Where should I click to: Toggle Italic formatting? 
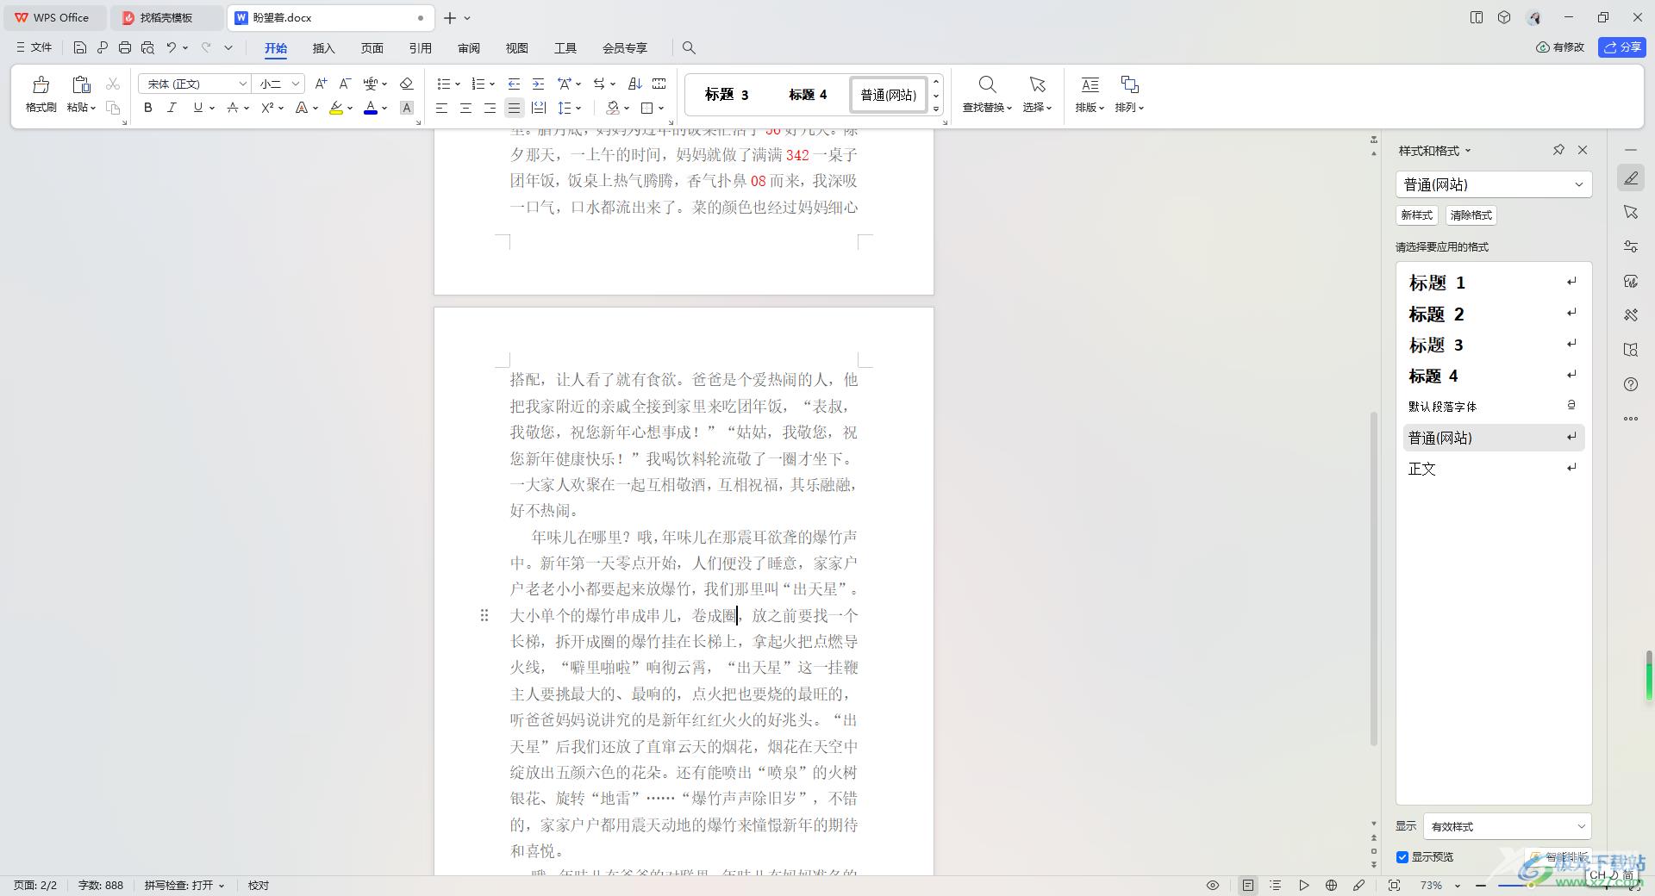coord(172,108)
